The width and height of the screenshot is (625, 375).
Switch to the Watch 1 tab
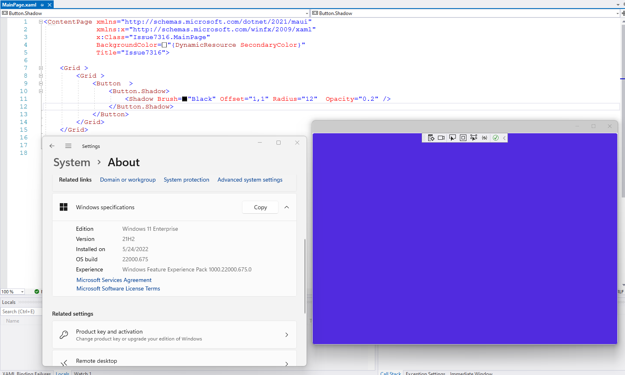click(83, 373)
